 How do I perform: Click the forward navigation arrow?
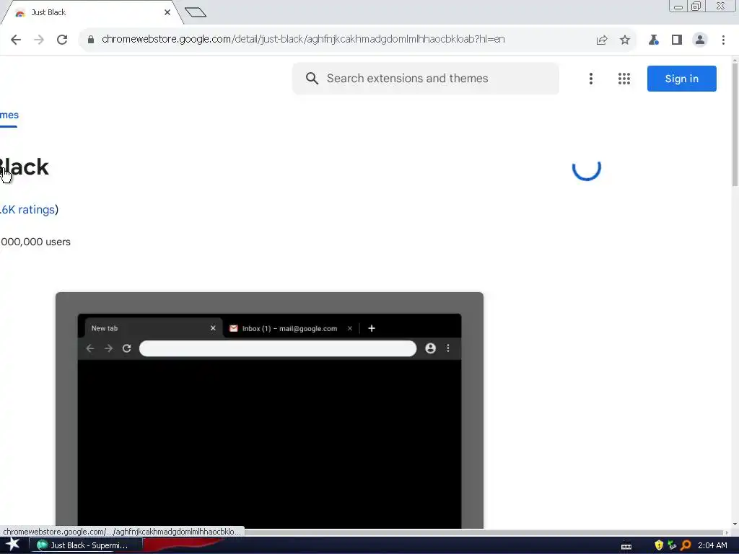pos(39,40)
